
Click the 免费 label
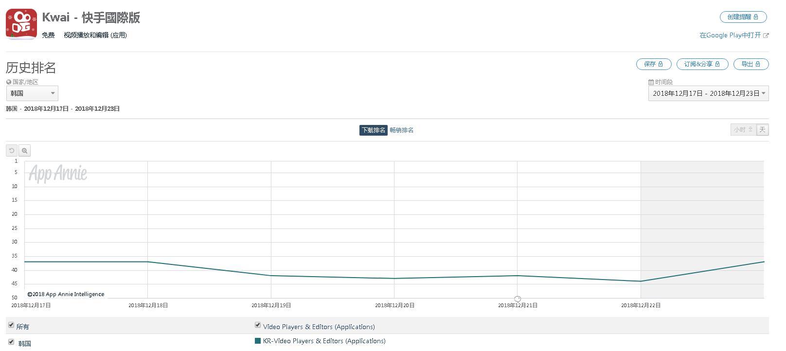48,35
